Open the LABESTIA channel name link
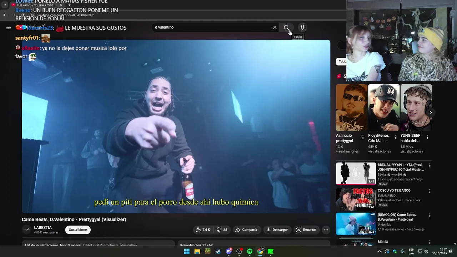 point(43,228)
